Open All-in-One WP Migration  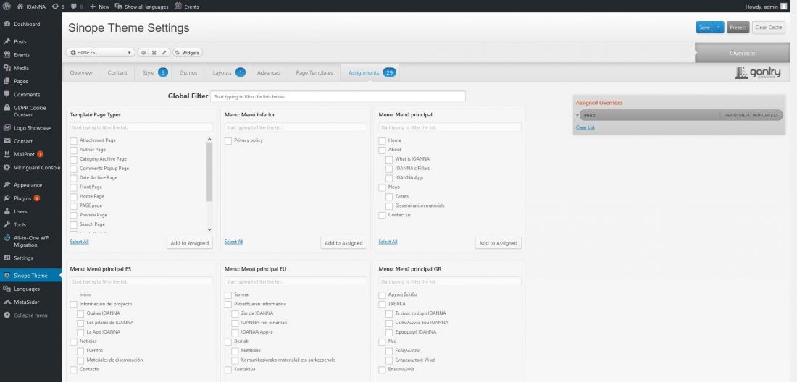tap(31, 242)
